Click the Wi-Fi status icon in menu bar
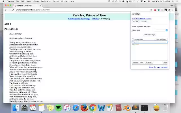Viewport: 181px width, 113px height. 141,1
